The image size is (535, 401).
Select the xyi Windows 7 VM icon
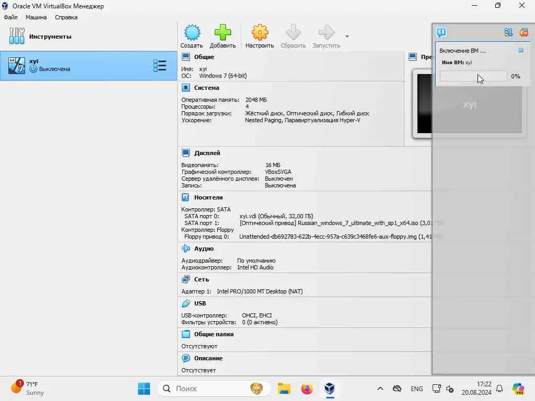[x=17, y=65]
